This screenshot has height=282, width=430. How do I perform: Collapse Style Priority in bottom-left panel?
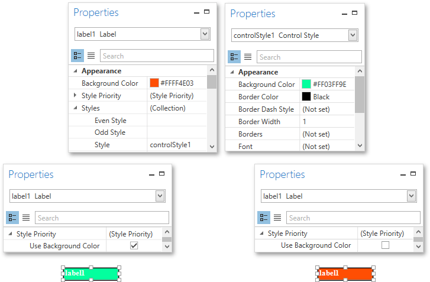tap(11, 234)
